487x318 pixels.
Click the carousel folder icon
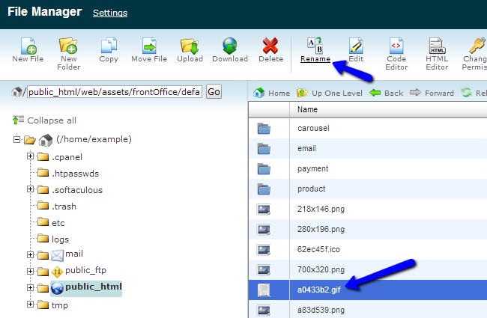coord(264,128)
